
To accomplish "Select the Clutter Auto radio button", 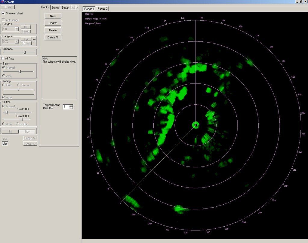I will tap(4, 124).
